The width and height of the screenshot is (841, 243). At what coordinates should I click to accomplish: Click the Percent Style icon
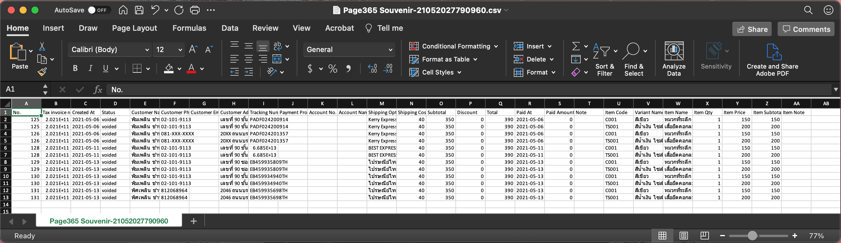pos(333,68)
